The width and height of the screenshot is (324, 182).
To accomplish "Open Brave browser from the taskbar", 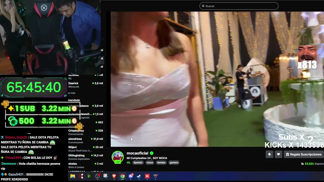I will click(x=114, y=176).
